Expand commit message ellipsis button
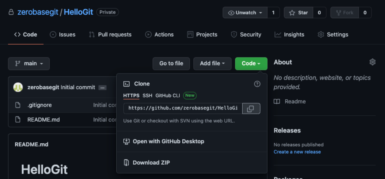The width and height of the screenshot is (385, 179). pyautogui.click(x=102, y=87)
